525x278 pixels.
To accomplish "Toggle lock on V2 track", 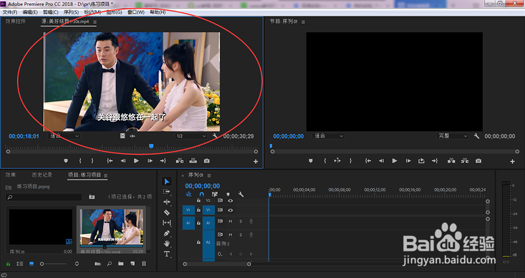I will coord(198,200).
